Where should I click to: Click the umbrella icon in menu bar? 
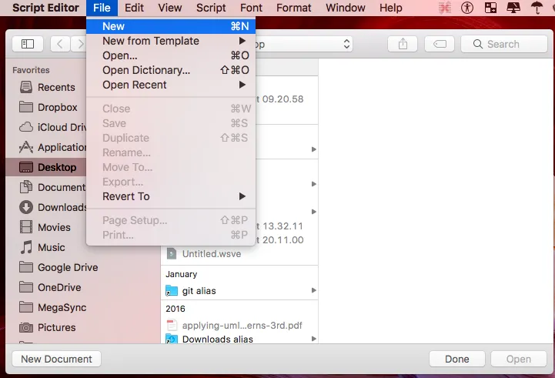(x=537, y=8)
